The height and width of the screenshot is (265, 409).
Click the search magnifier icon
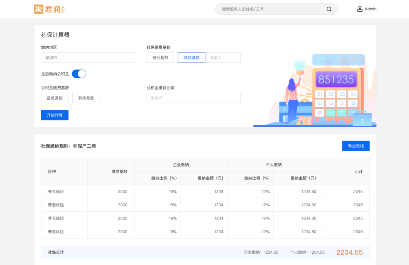(x=329, y=9)
